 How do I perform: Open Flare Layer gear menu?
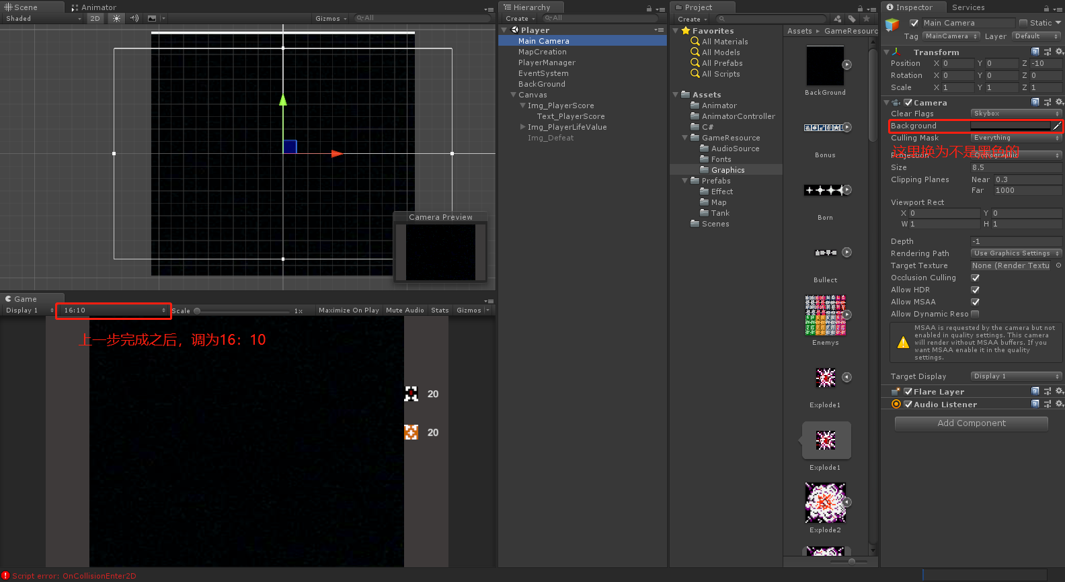click(1059, 391)
